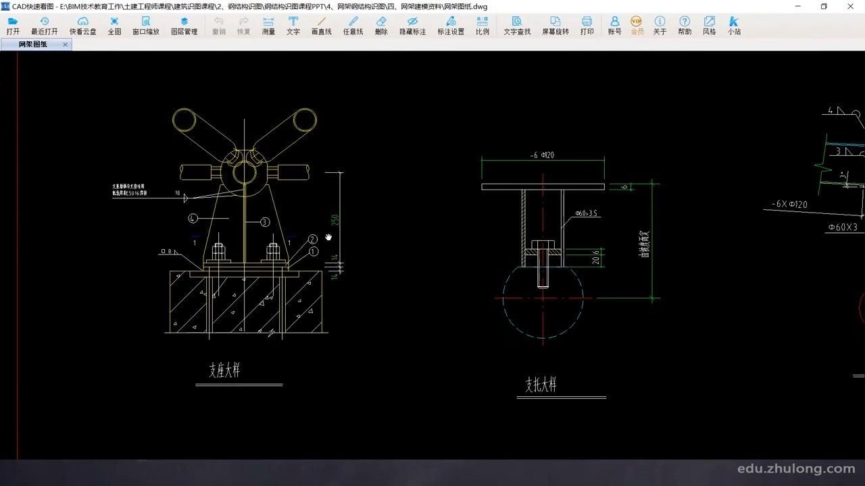Select 窗口缩放 window zoom tool
865x486 pixels.
146,26
